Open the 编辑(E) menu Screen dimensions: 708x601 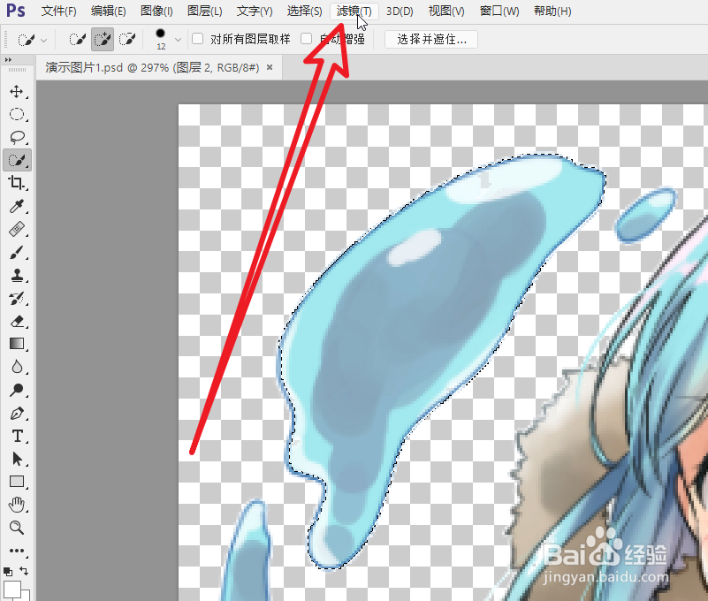[x=109, y=11]
